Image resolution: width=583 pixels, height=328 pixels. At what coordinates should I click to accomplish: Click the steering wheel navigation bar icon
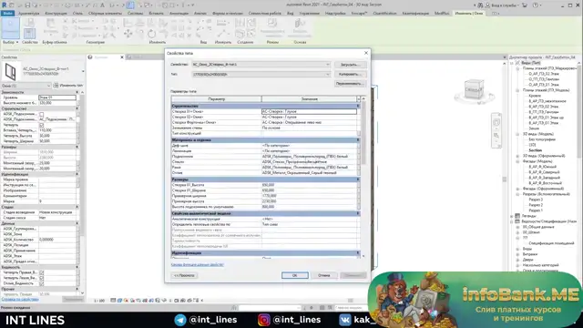pos(496,123)
